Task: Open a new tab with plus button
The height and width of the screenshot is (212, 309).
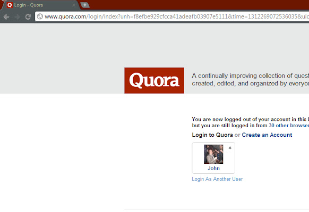Action: (x=85, y=5)
